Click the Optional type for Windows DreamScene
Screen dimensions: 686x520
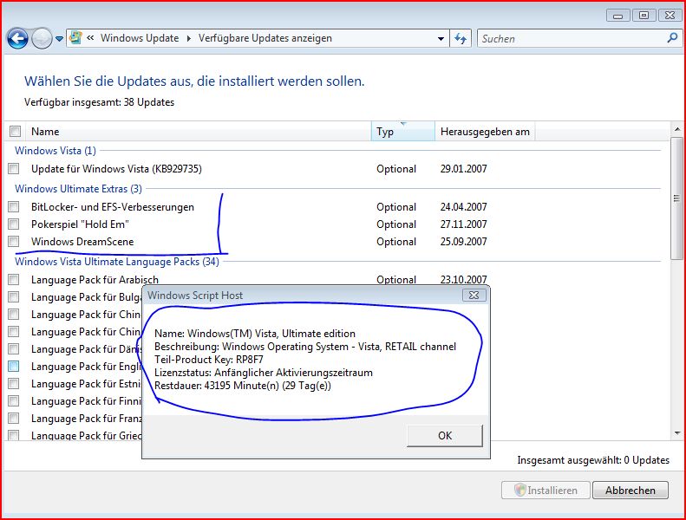pyautogui.click(x=396, y=242)
